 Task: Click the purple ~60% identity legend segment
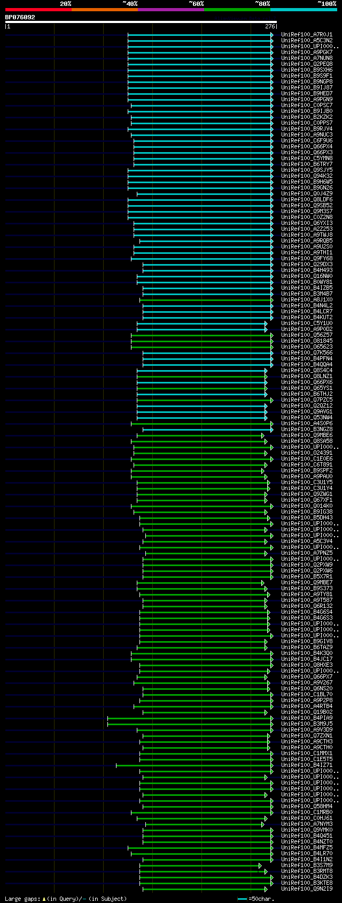[x=171, y=10]
